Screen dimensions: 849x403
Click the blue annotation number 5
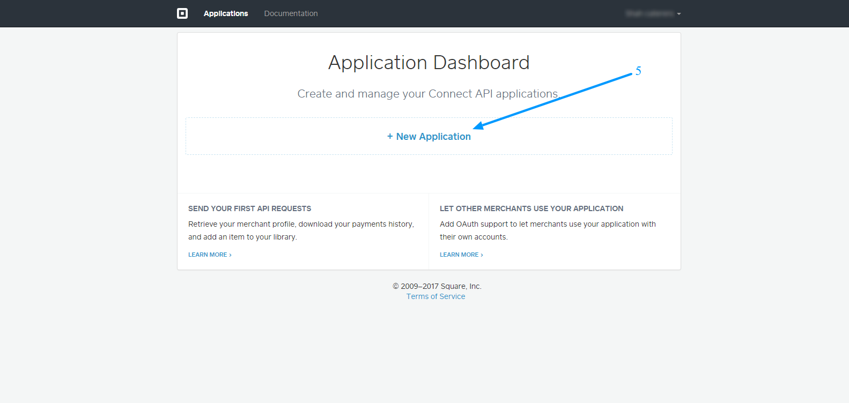tap(638, 71)
